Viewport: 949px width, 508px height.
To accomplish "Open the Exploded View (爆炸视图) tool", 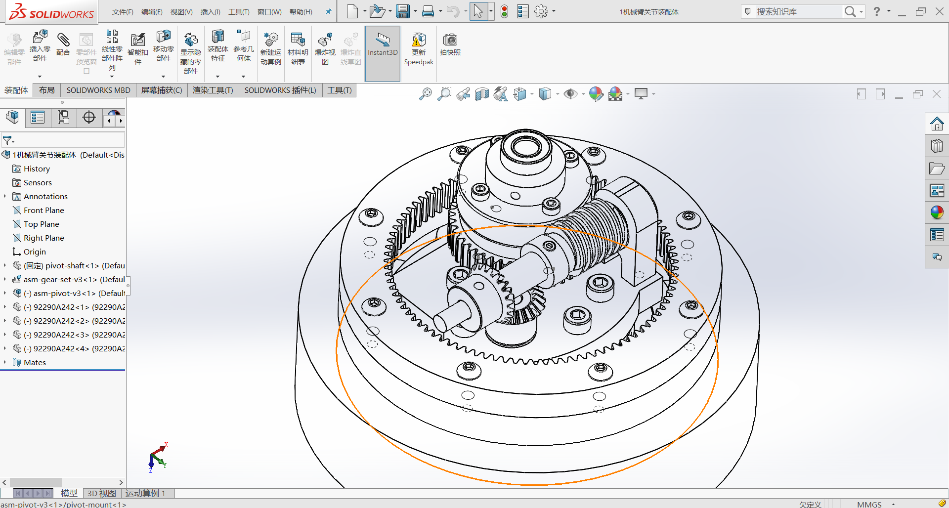I will pos(325,40).
